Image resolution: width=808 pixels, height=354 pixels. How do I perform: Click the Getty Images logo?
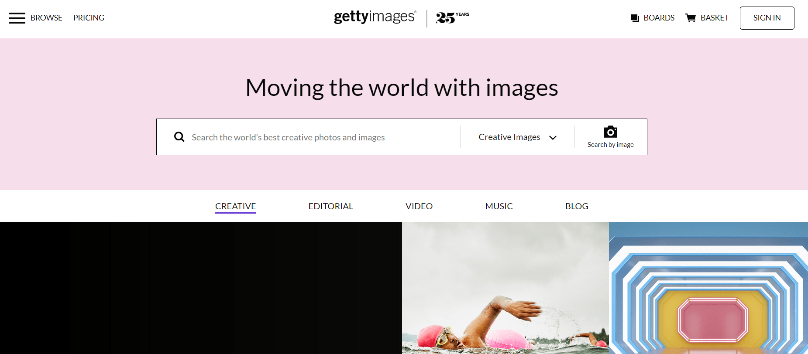tap(375, 17)
